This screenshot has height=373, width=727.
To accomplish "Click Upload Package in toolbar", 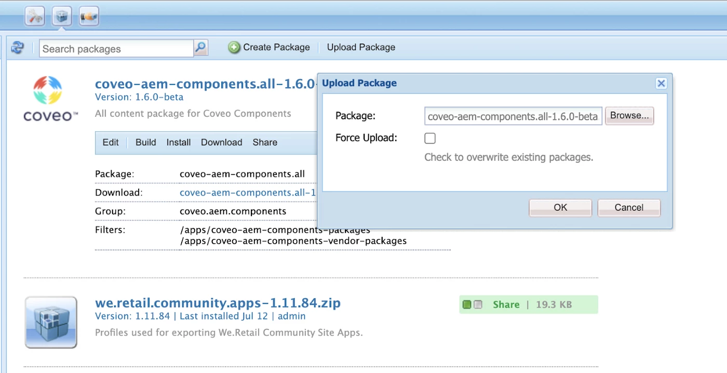I will [361, 47].
